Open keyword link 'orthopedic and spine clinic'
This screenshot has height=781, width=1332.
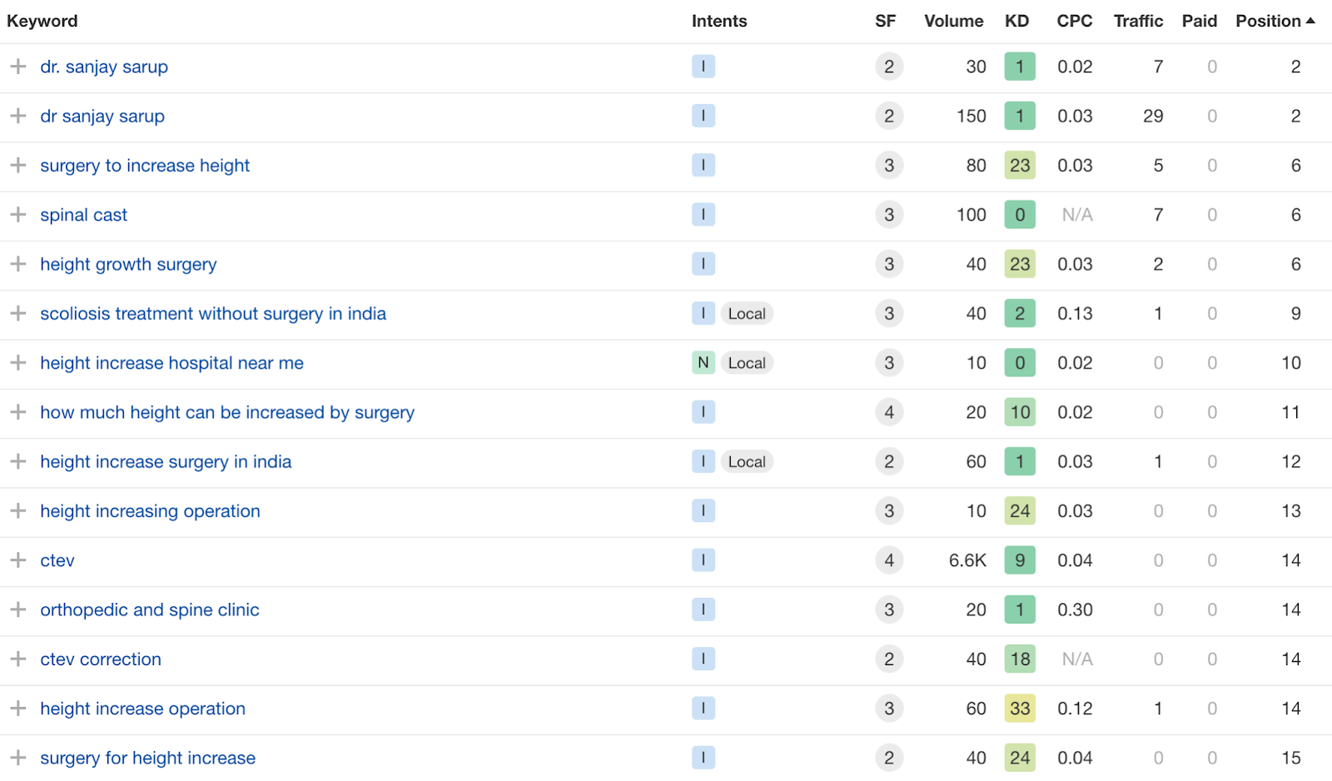coord(150,610)
